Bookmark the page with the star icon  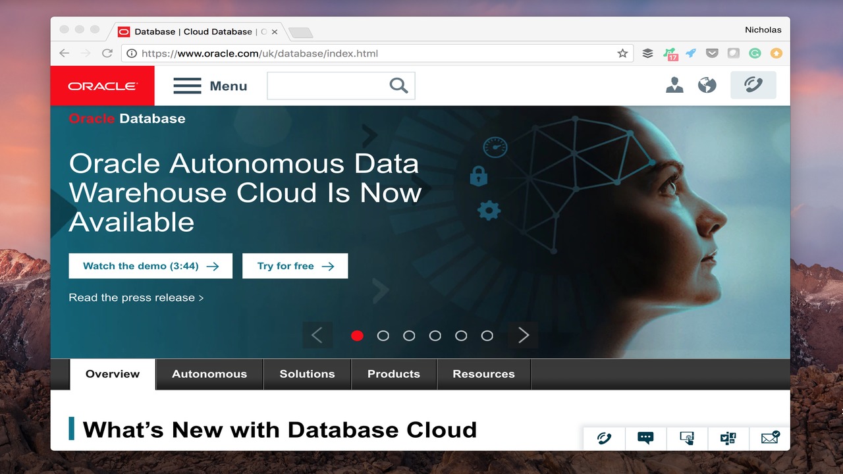coord(622,53)
